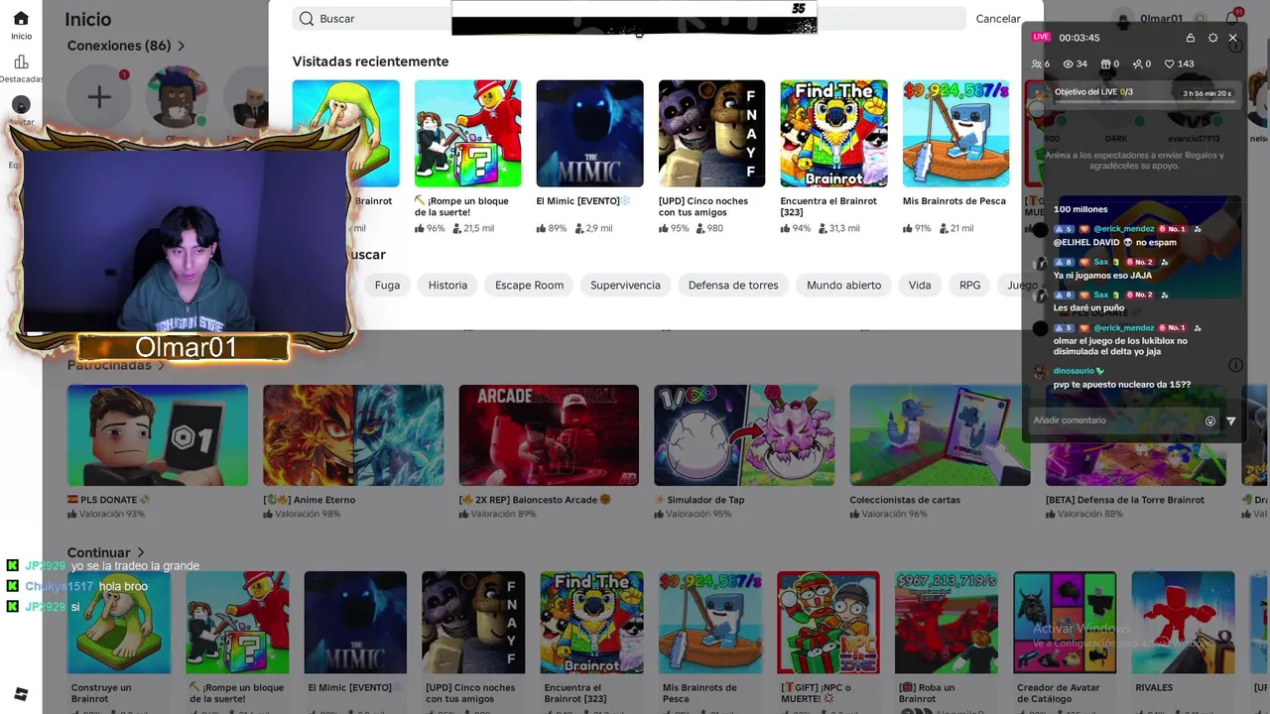
Task: Open ¡Rompe un bloque de la suerte! recently visited
Action: (467, 134)
